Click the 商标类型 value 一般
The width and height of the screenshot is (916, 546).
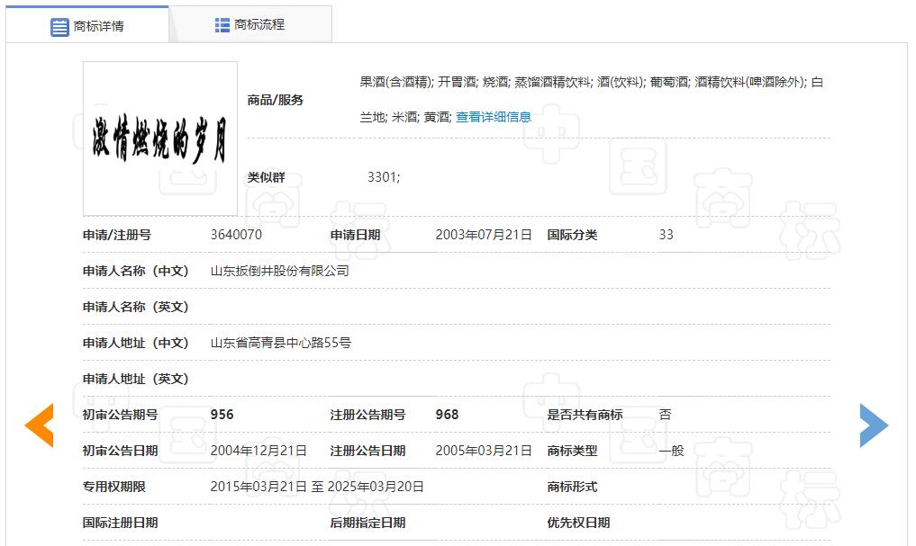[671, 451]
